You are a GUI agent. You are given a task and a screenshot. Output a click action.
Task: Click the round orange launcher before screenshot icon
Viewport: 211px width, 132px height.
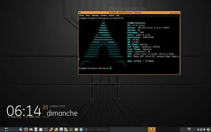[x=56, y=130]
